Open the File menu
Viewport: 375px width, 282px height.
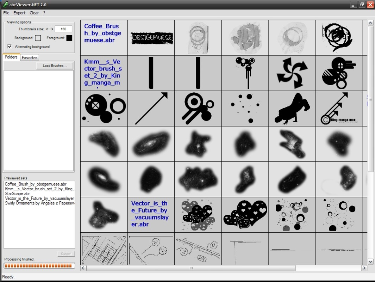point(6,13)
